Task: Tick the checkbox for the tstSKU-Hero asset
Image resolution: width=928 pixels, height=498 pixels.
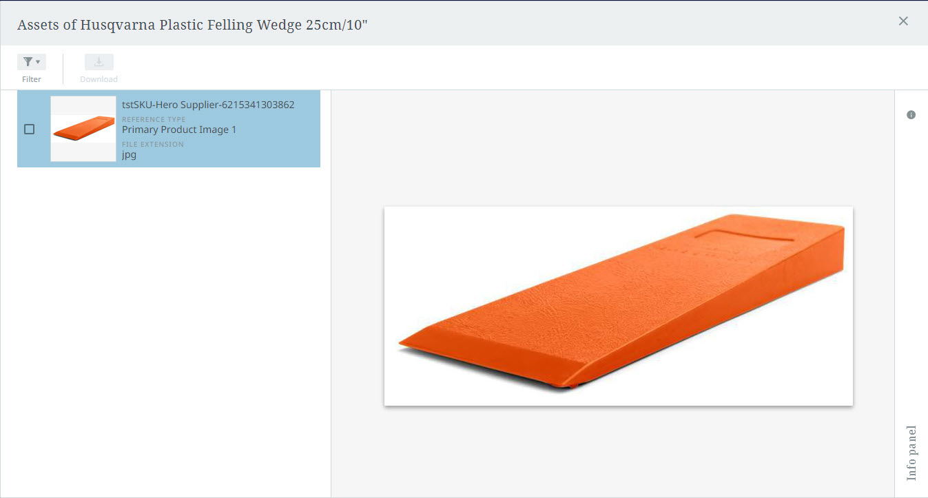Action: [29, 129]
